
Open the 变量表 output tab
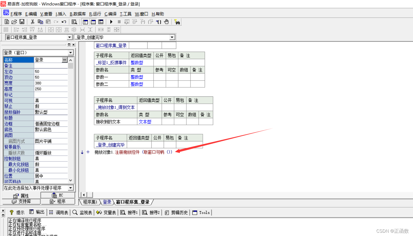pyautogui.click(x=106, y=213)
